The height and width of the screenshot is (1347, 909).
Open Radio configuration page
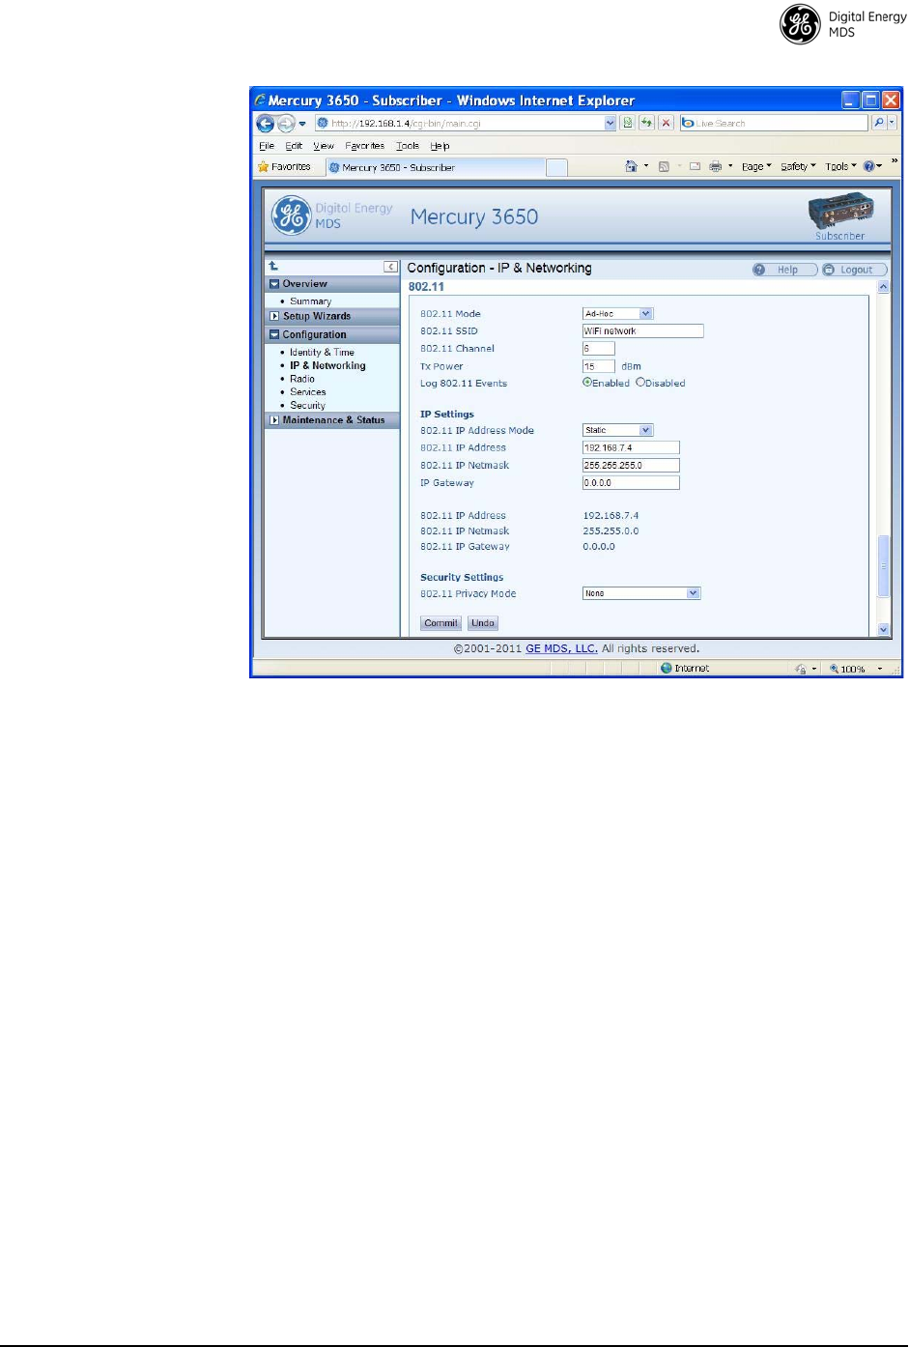point(302,379)
